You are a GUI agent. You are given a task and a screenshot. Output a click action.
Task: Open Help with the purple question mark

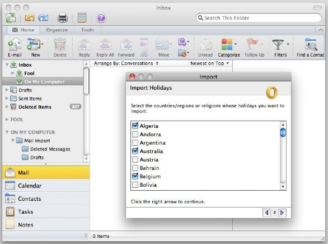click(101, 18)
